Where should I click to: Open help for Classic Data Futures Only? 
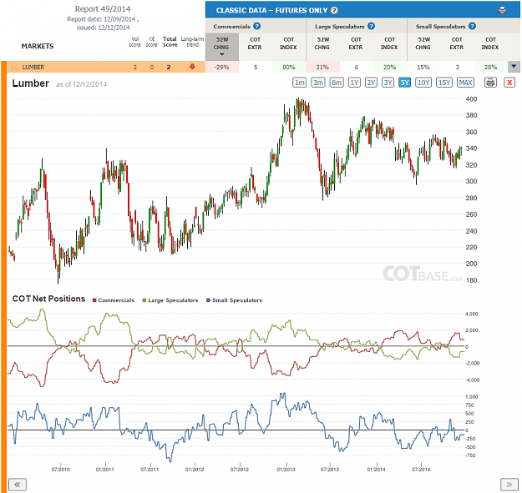[x=334, y=10]
